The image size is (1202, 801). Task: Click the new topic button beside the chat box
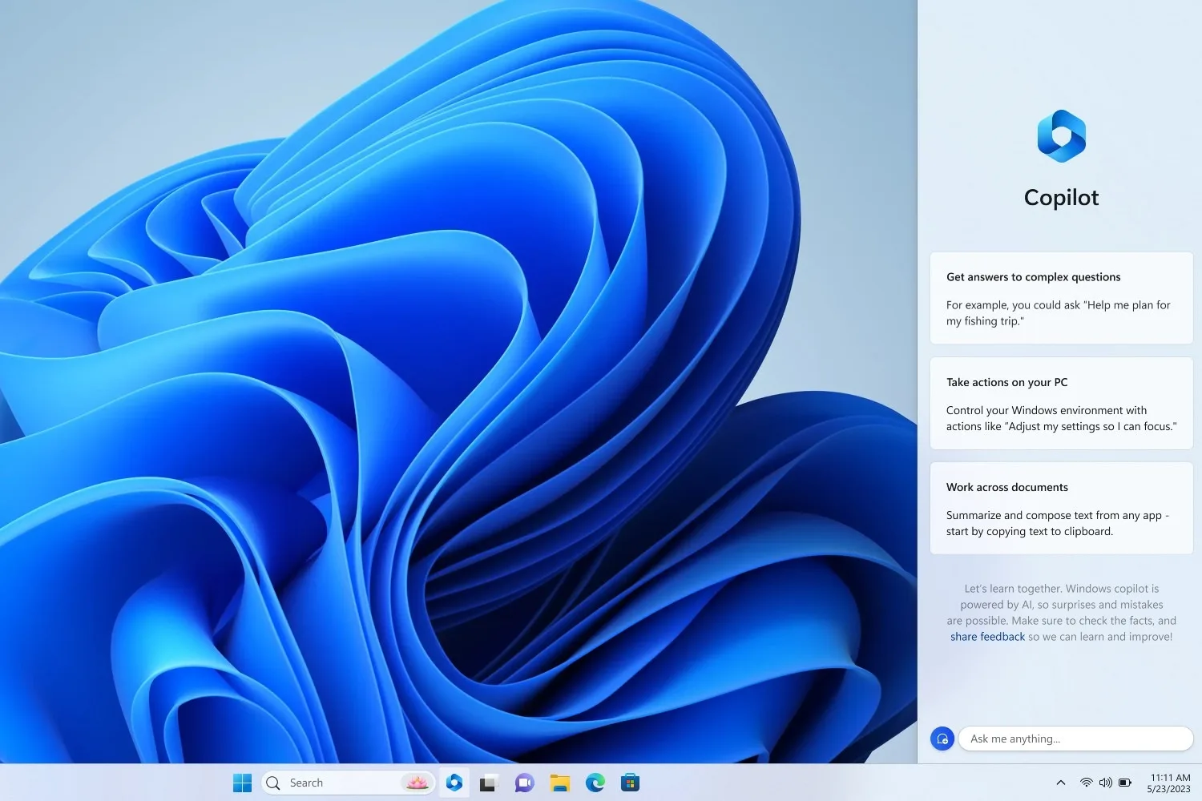(942, 739)
